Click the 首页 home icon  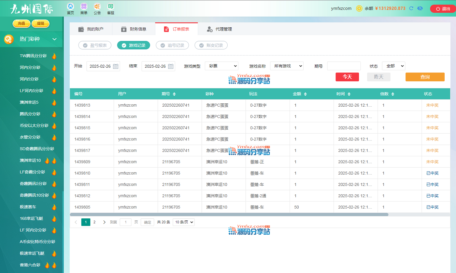click(70, 7)
